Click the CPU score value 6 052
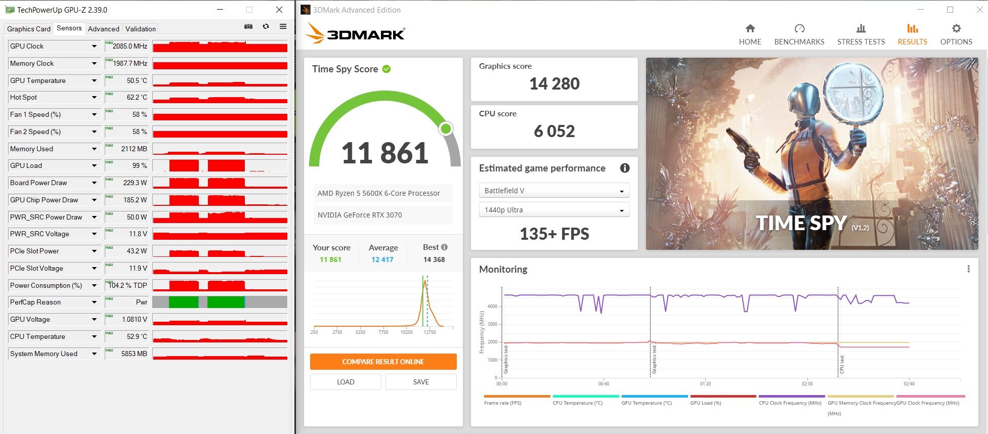The width and height of the screenshot is (988, 434). [554, 131]
